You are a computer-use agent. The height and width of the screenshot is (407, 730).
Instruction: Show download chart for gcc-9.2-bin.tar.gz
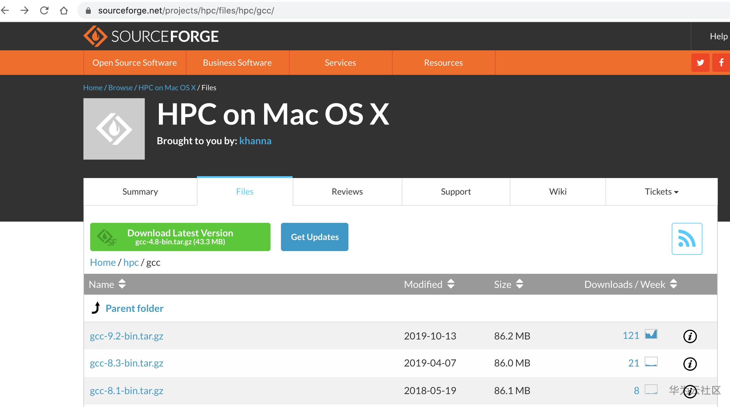651,334
